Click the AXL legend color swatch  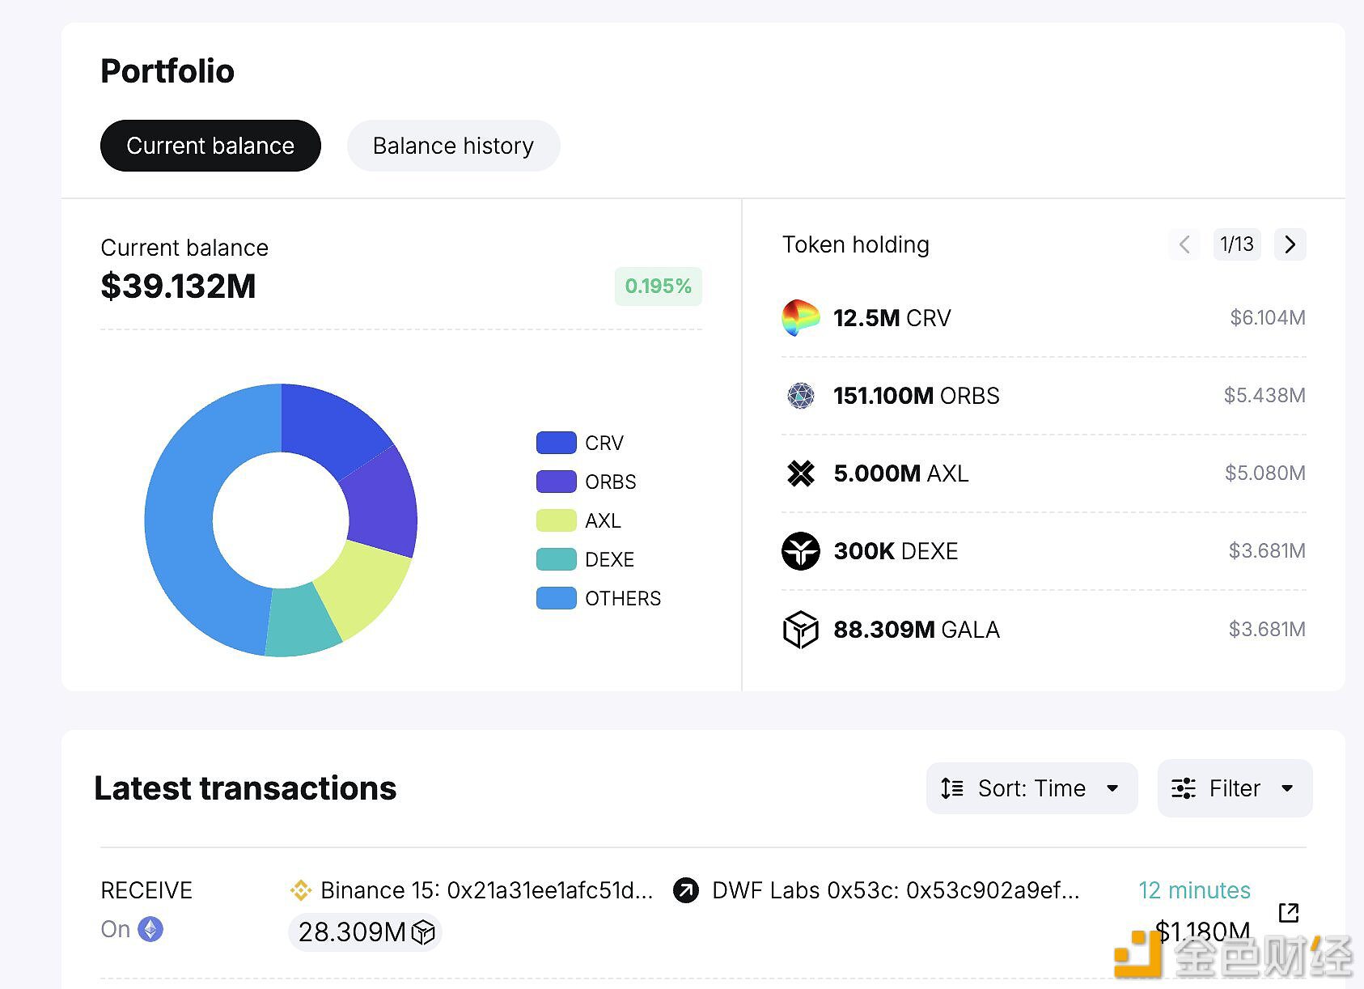556,520
